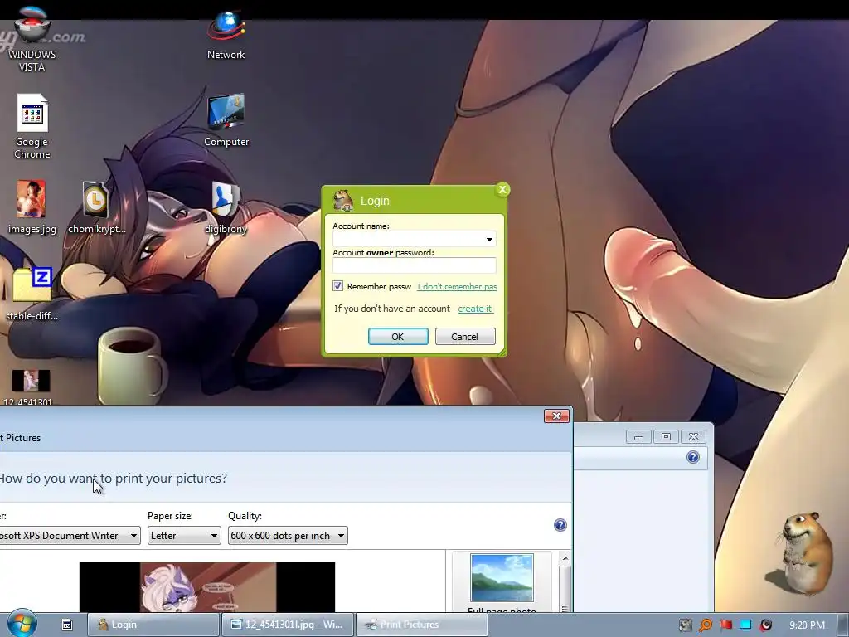Open the "I don't remember password" link
Viewport: 849px width, 637px height.
point(457,286)
